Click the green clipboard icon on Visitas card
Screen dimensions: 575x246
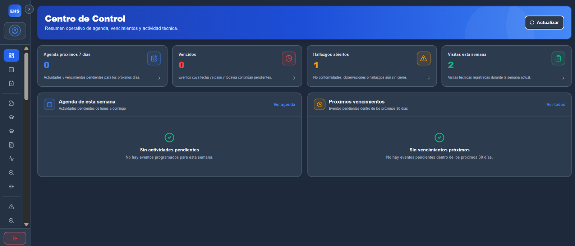coord(558,59)
